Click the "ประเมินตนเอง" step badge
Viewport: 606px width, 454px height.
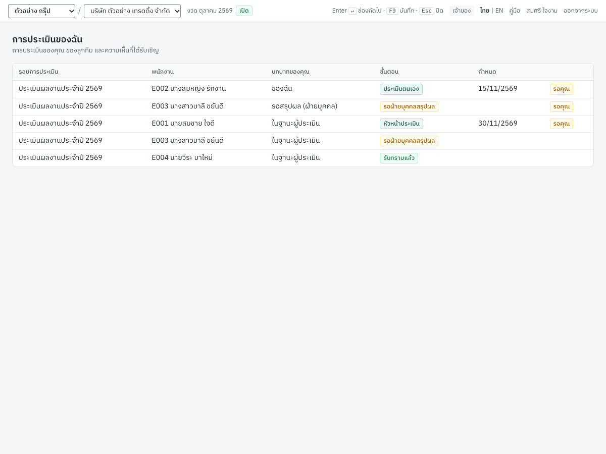tap(401, 89)
